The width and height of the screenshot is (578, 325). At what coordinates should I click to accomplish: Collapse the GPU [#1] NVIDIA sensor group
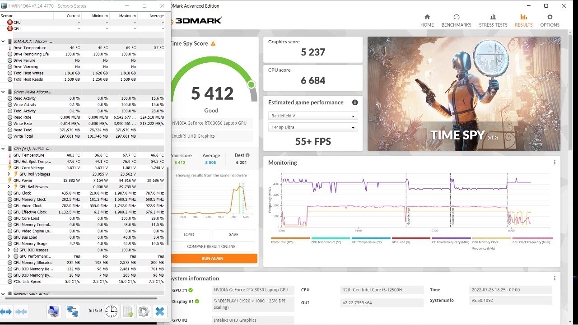(3, 149)
